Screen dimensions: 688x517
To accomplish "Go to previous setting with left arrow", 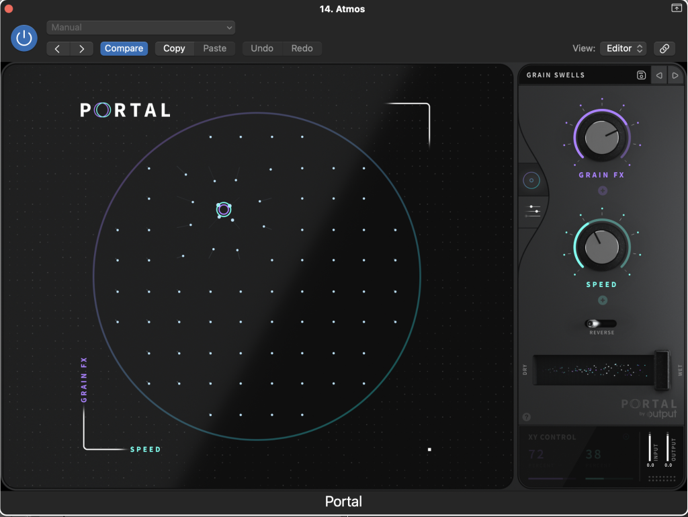I will [58, 48].
